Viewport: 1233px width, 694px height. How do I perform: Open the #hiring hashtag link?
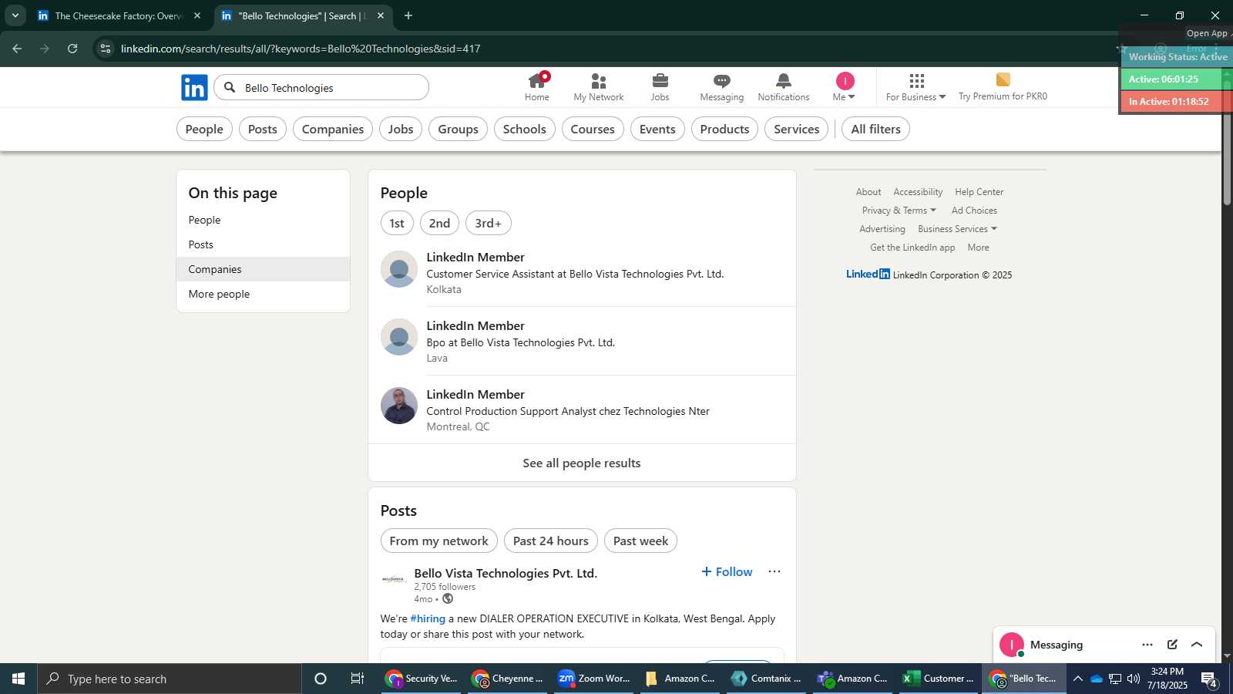[428, 619]
